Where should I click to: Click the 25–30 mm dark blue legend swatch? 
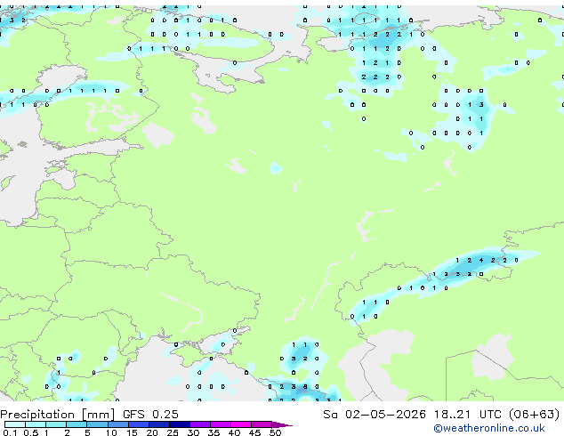pos(179,424)
